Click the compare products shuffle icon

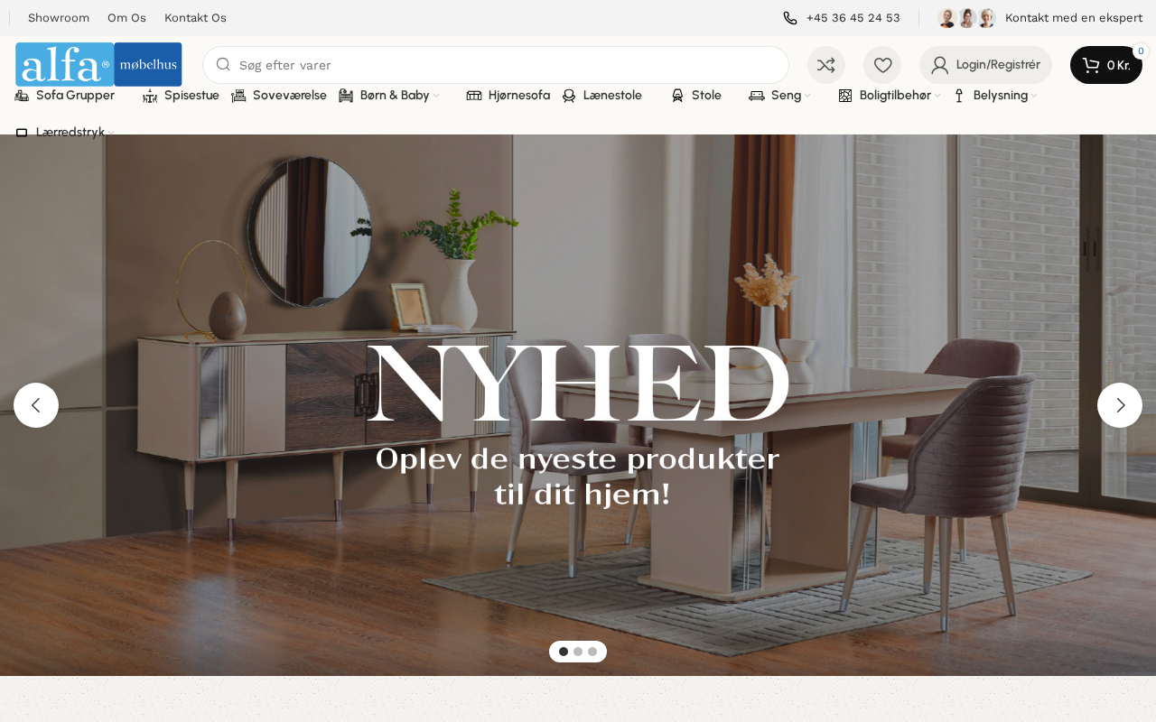(x=826, y=65)
